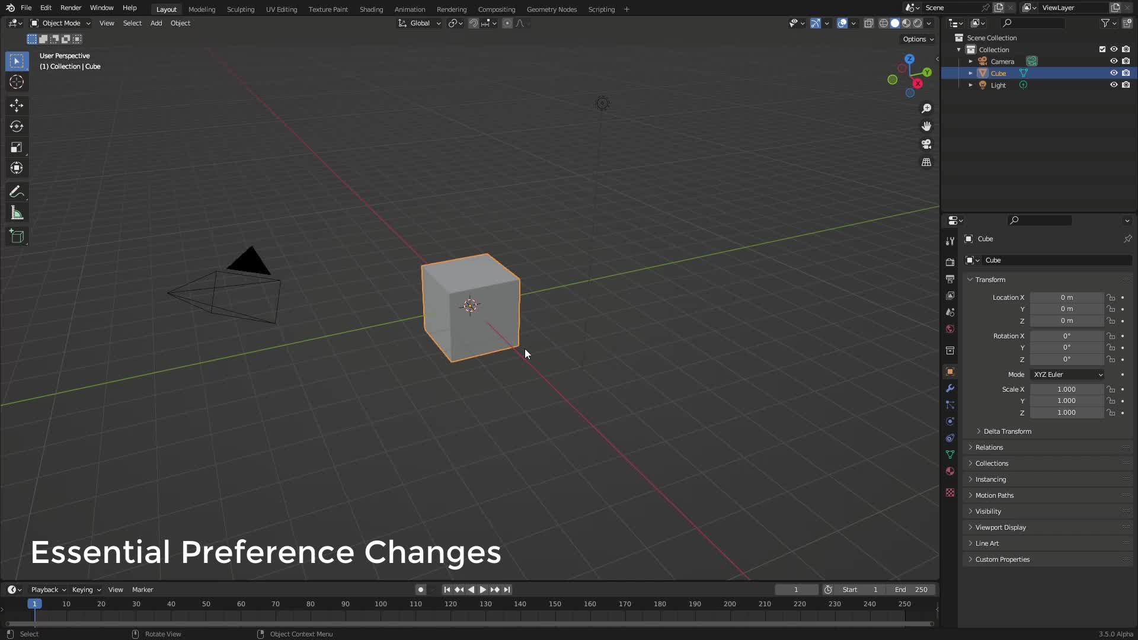Click End frame 250 field
Viewport: 1138px width, 640px height.
[x=911, y=590]
